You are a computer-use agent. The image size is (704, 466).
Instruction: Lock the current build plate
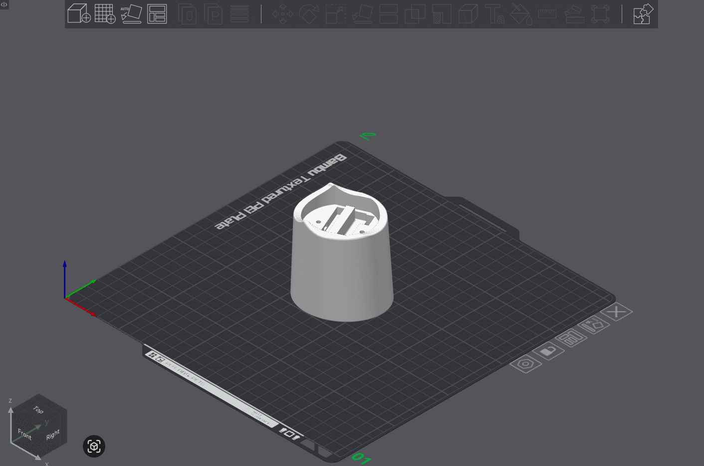pos(548,350)
